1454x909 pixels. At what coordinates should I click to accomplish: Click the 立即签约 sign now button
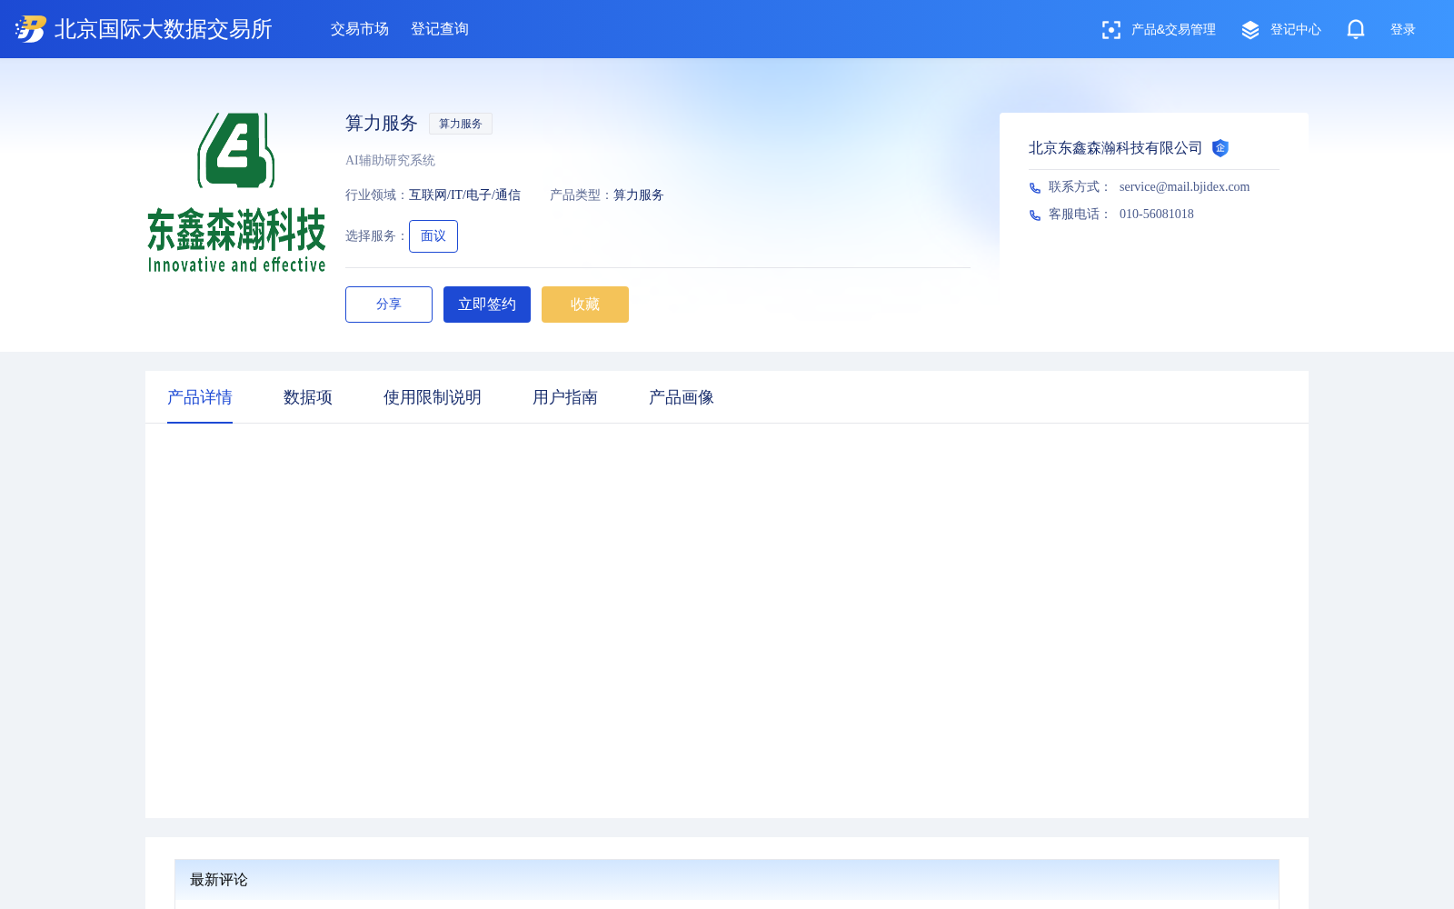coord(487,305)
